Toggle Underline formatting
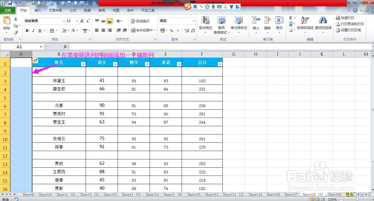The image size is (374, 201). [40, 31]
